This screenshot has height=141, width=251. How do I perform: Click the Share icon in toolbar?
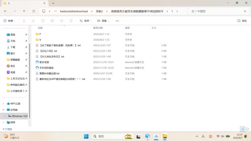[x=61, y=21]
